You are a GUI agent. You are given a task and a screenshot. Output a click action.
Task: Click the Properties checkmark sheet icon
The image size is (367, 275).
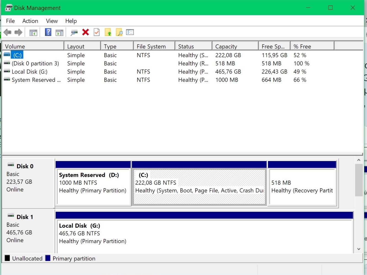(97, 32)
